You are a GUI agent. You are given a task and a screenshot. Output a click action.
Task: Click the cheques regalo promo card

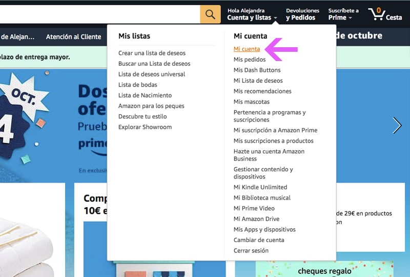[324, 269]
